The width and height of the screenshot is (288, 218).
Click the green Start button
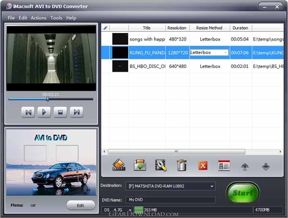242,193
